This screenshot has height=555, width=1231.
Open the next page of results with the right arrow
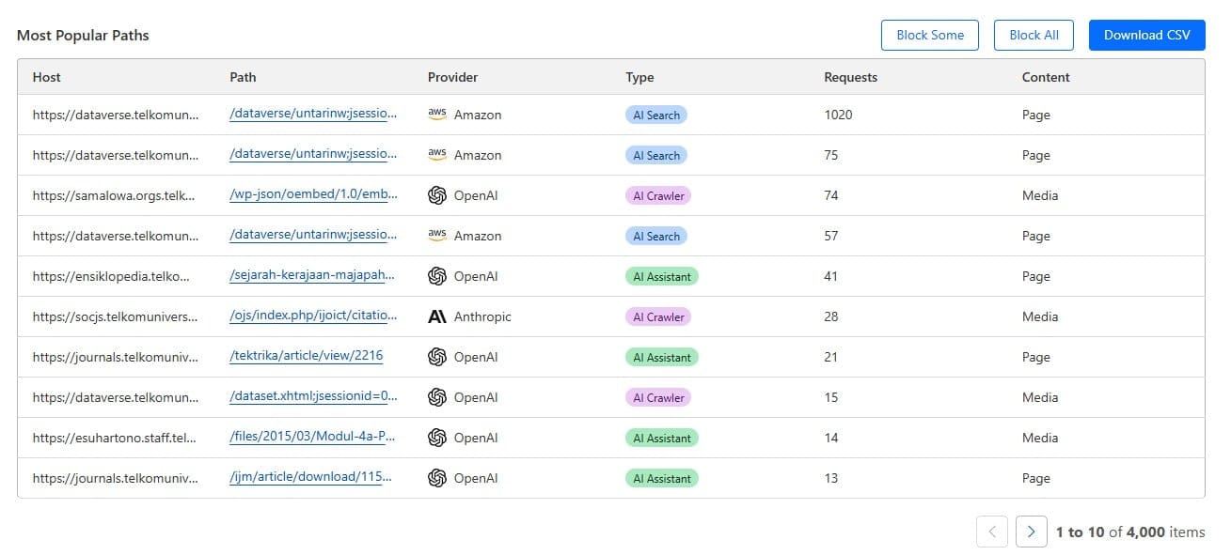(1031, 531)
